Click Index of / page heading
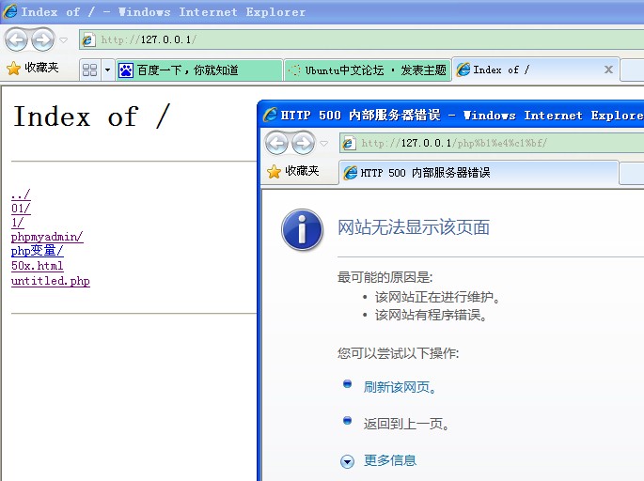644x481 pixels. tap(91, 116)
